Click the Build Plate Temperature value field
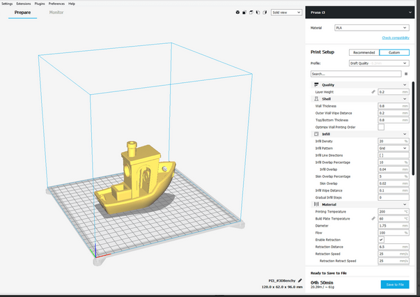Screen dimensions: 420x297 394,218
